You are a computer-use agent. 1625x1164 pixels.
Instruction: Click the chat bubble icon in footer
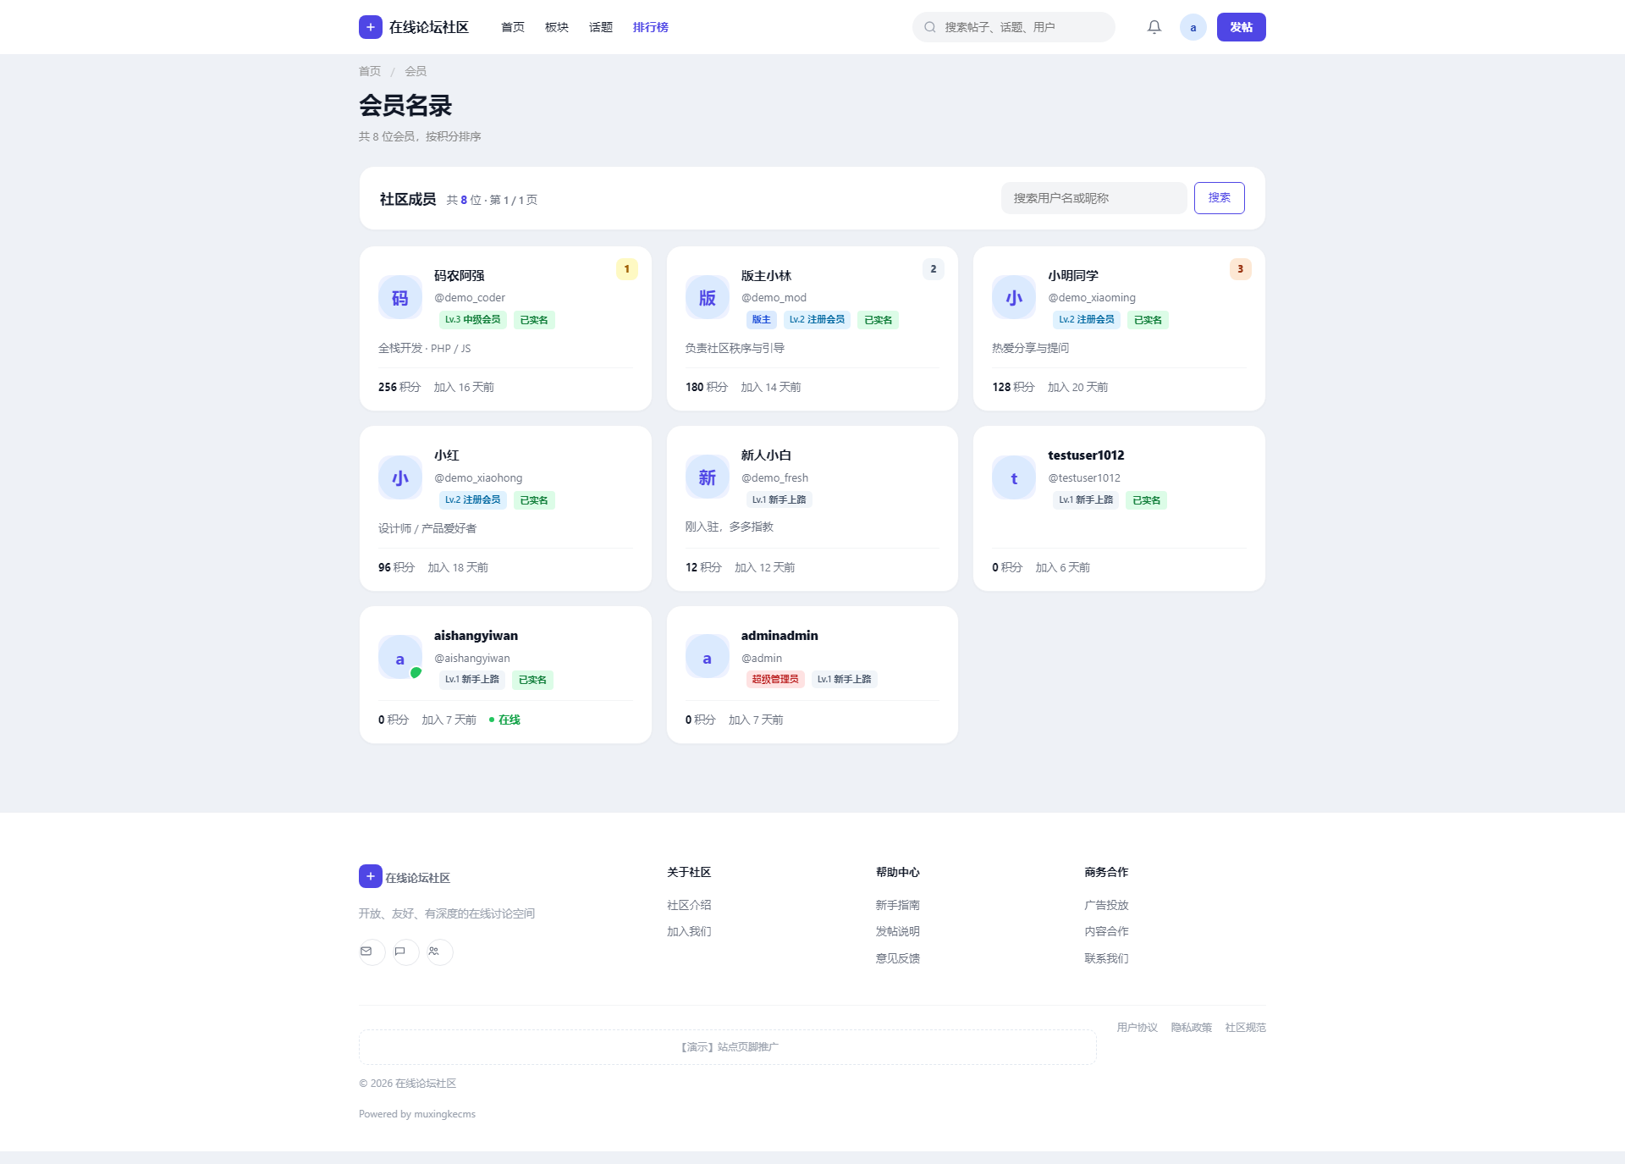400,952
